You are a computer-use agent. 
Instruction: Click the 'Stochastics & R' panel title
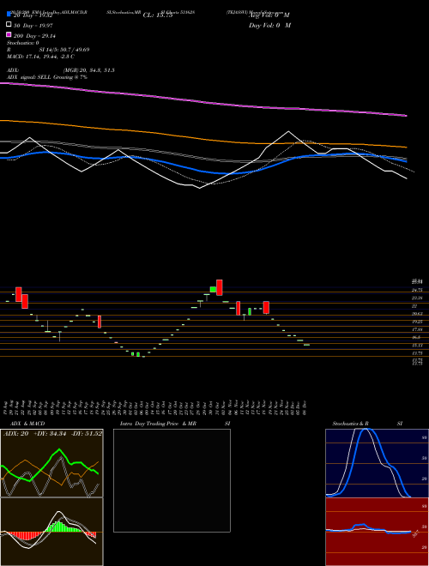[x=351, y=424]
